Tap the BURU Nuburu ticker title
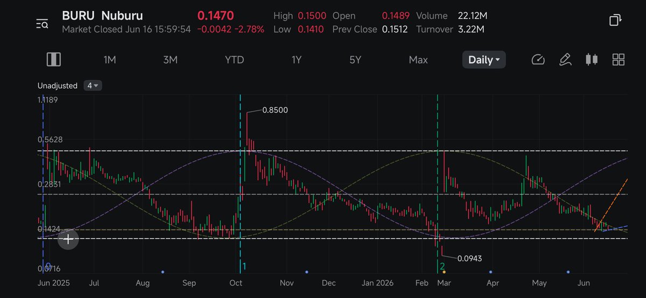The width and height of the screenshot is (646, 298). click(103, 16)
